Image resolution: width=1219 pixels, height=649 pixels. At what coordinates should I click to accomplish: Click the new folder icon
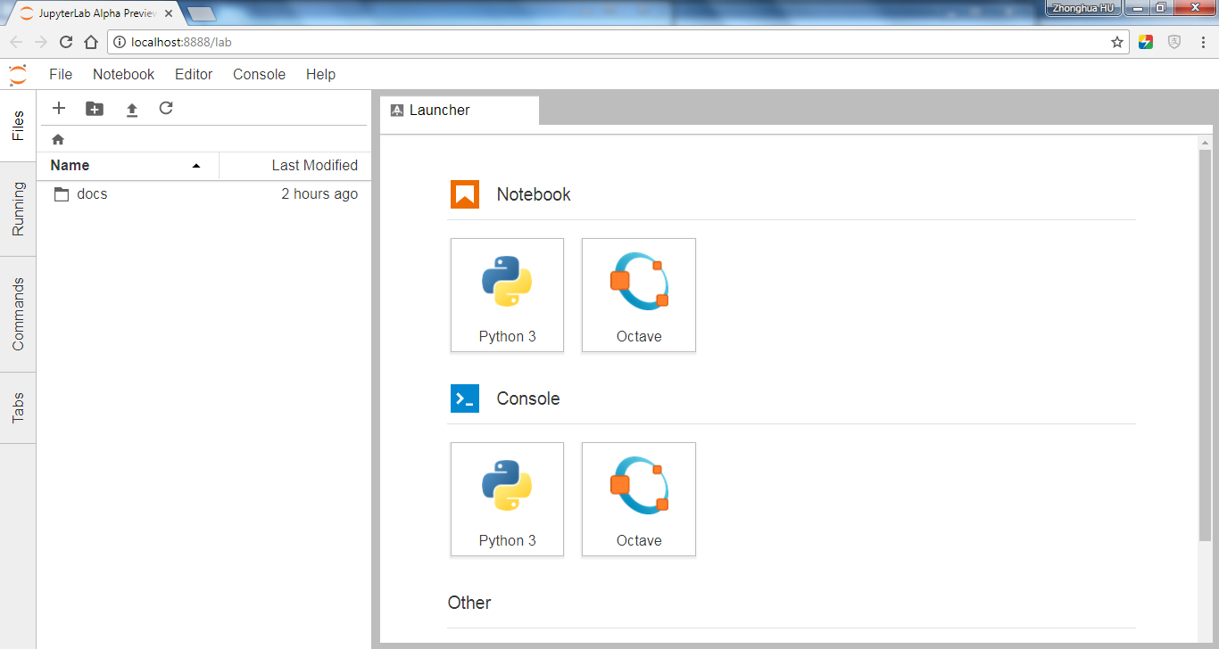pyautogui.click(x=95, y=109)
